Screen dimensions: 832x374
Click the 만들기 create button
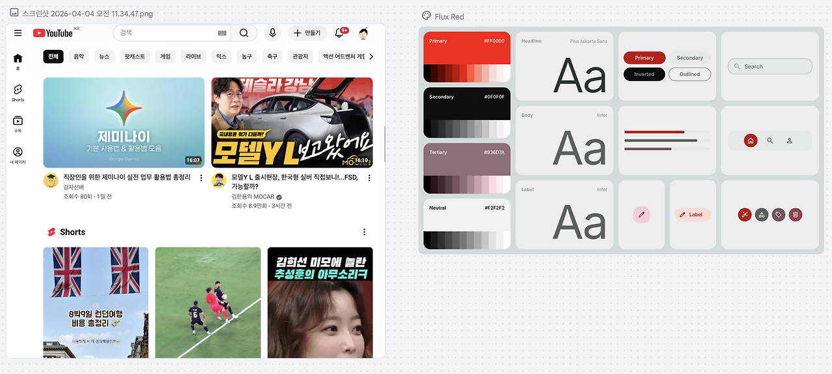tap(307, 32)
